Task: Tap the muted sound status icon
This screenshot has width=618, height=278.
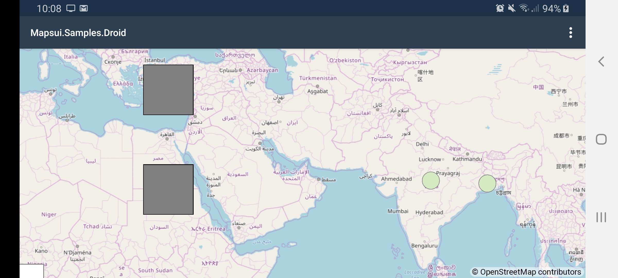Action: pyautogui.click(x=512, y=8)
